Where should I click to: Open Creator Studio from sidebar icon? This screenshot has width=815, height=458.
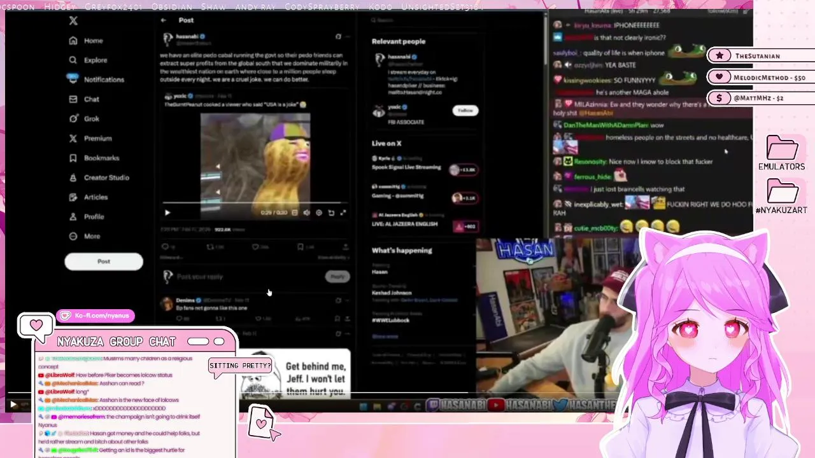click(x=73, y=178)
